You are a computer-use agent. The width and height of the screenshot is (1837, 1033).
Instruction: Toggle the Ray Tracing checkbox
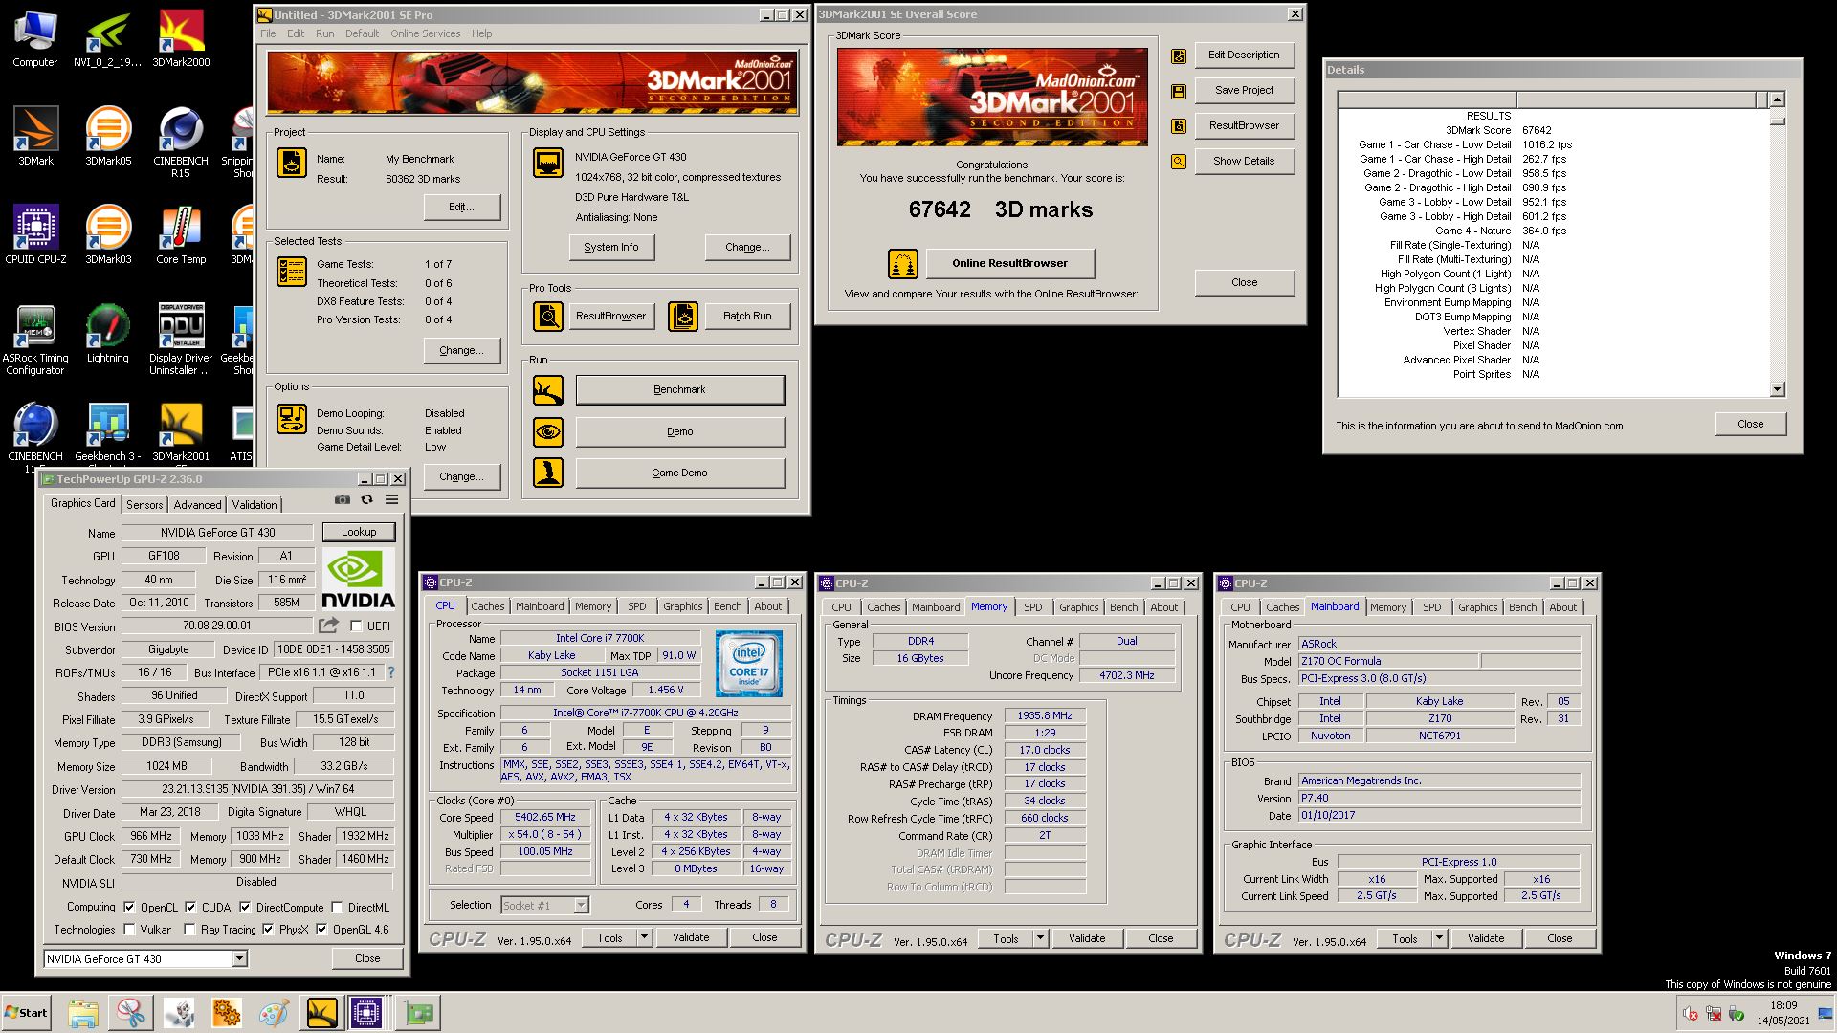point(189,929)
